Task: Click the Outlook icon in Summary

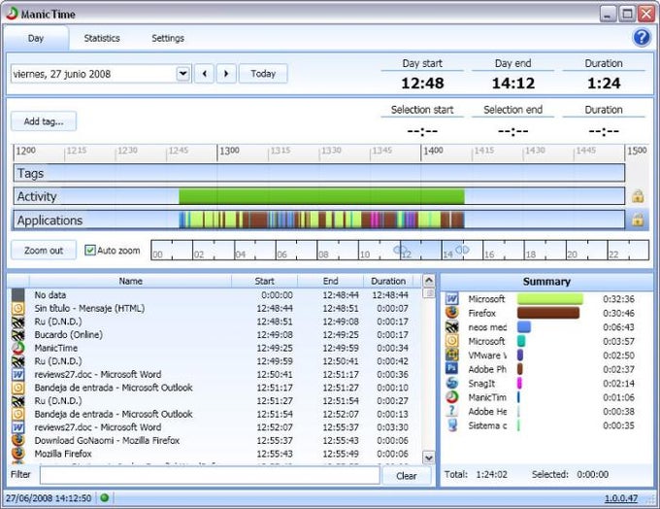Action: click(x=451, y=341)
